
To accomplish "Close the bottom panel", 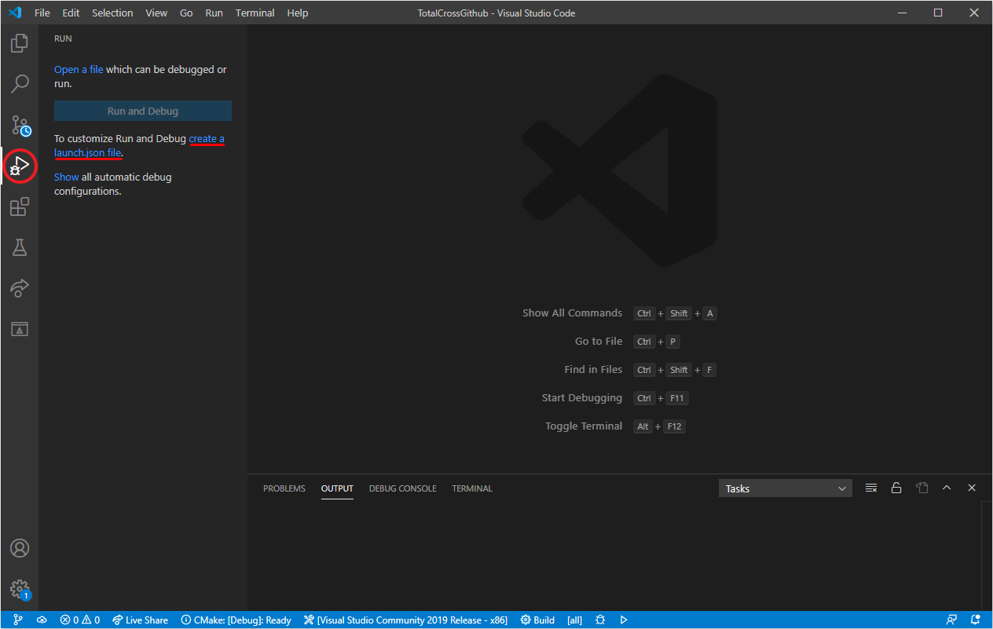I will tap(972, 488).
